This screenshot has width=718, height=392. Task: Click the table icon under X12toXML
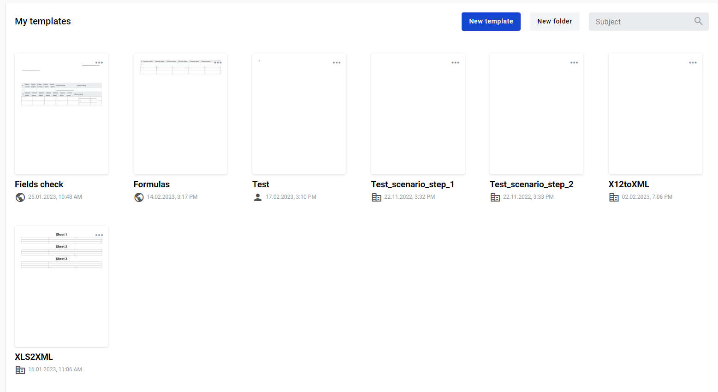[x=614, y=197]
